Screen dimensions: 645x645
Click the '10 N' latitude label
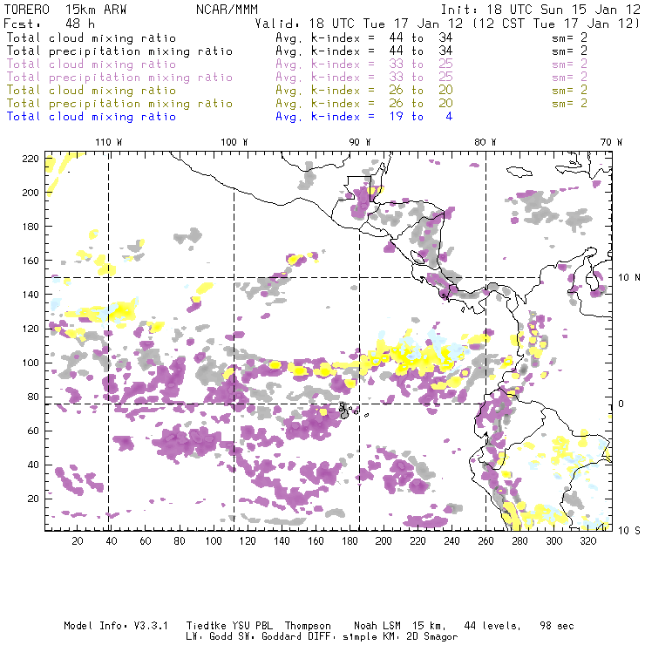pos(629,278)
